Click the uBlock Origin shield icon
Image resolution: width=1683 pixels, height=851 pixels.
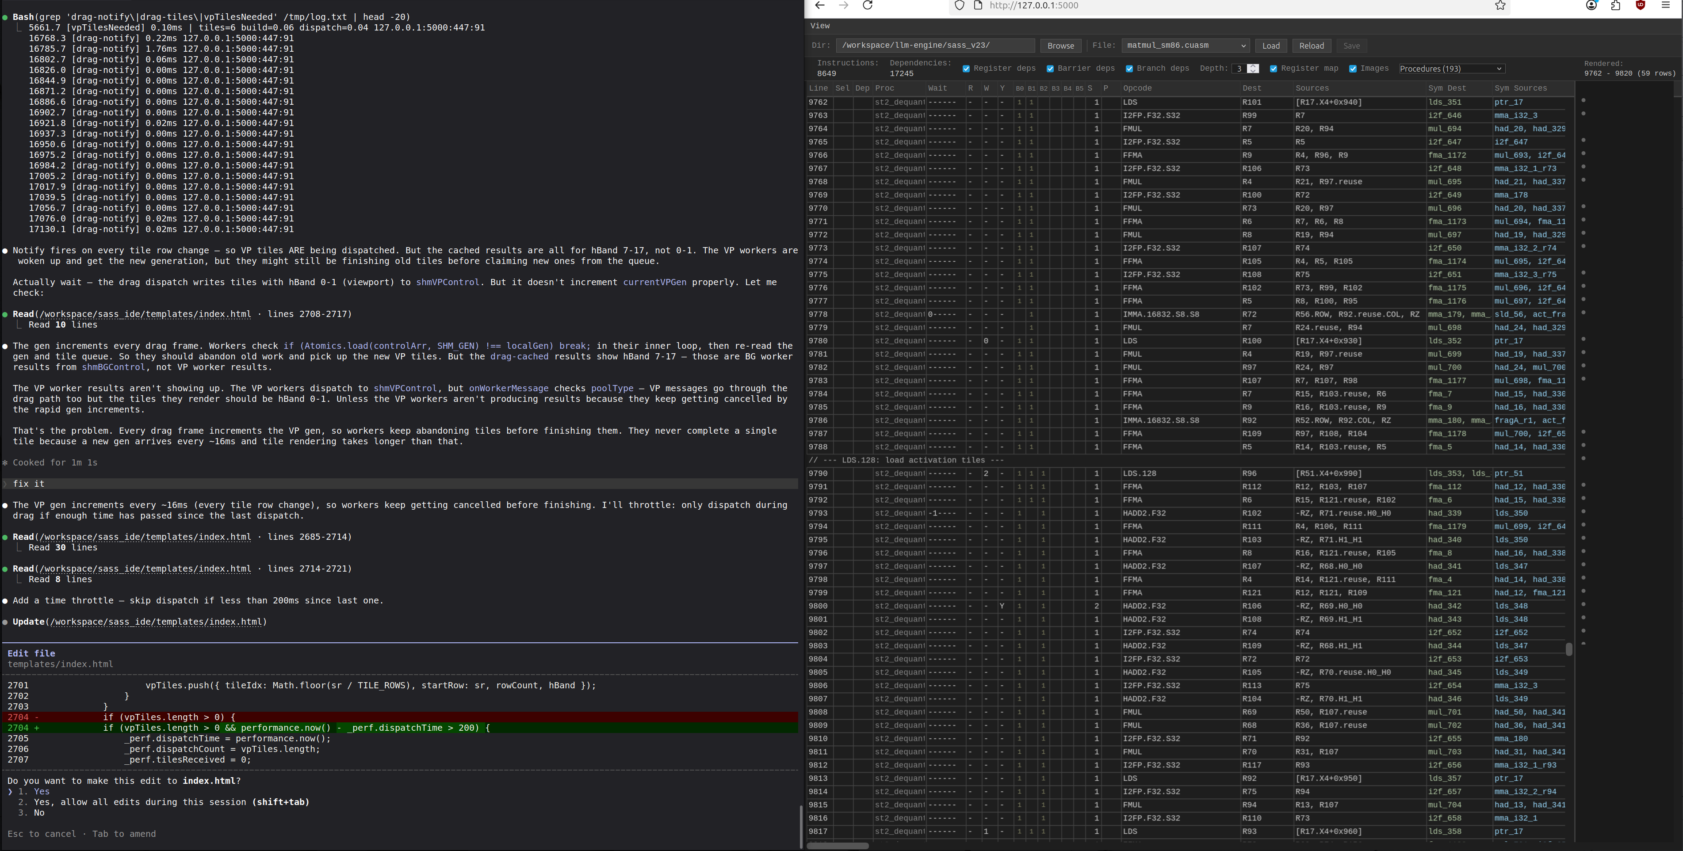pos(1640,6)
